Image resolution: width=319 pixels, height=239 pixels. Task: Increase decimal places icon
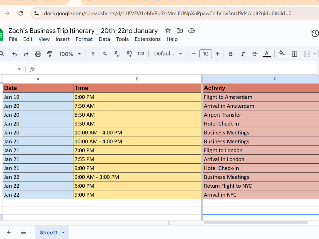[129, 54]
